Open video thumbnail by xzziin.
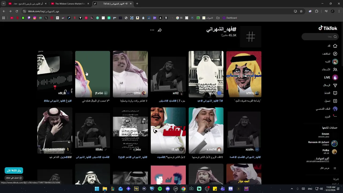Image resolution: width=343 pixels, height=193 pixels. click(x=244, y=131)
